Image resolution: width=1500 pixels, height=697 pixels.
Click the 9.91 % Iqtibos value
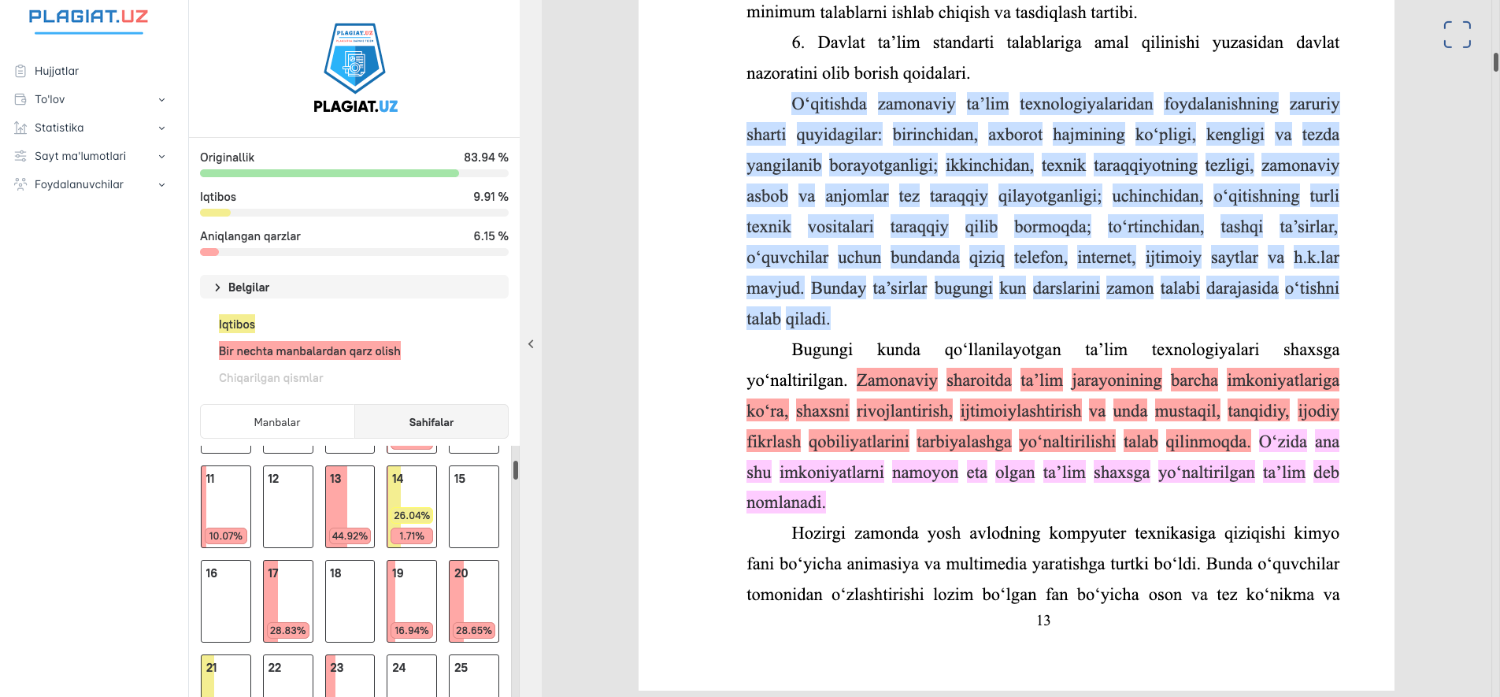pos(491,197)
